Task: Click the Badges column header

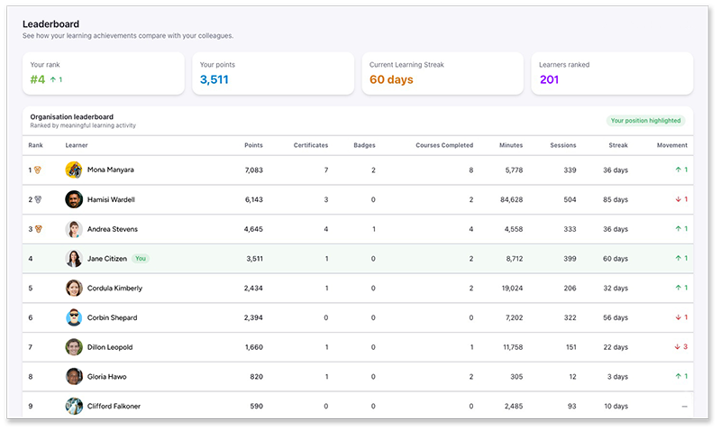Action: pos(364,145)
